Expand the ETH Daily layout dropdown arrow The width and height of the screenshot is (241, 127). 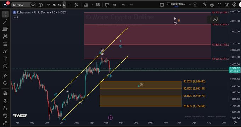click(190, 5)
